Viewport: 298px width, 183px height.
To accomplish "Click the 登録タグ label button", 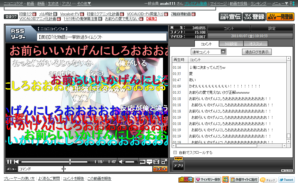I will (x=11, y=17).
